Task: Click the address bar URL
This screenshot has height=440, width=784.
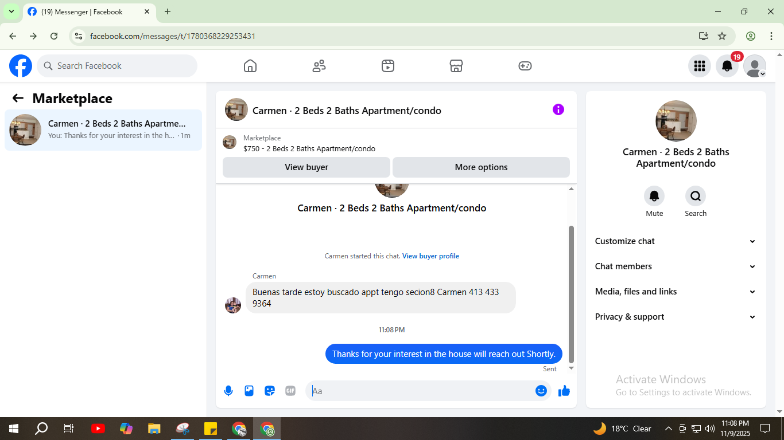Action: 173,36
